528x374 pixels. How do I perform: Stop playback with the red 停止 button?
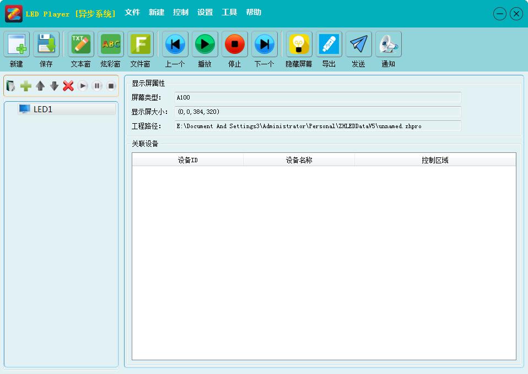(x=235, y=44)
